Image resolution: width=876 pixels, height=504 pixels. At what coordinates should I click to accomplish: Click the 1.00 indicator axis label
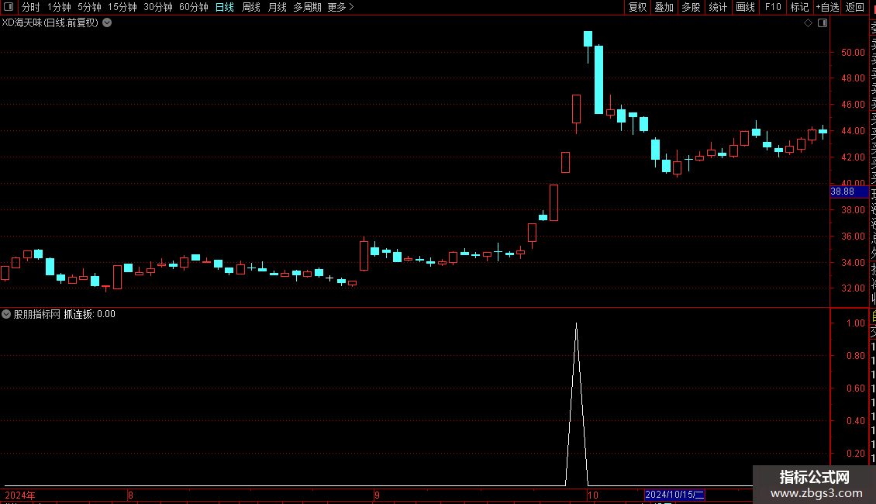pos(856,323)
